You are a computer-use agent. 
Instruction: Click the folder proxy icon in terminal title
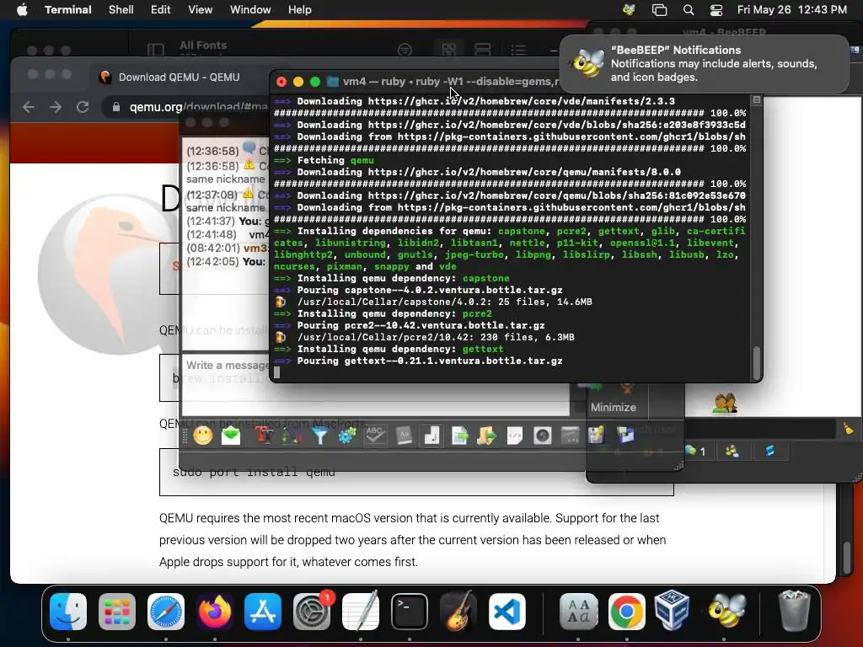332,82
